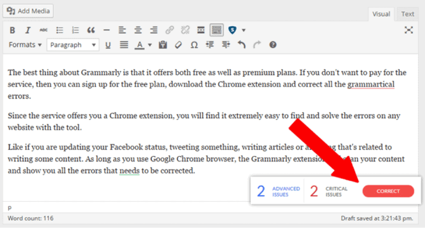Insert or edit a link
The width and height of the screenshot is (425, 228).
[x=169, y=30]
